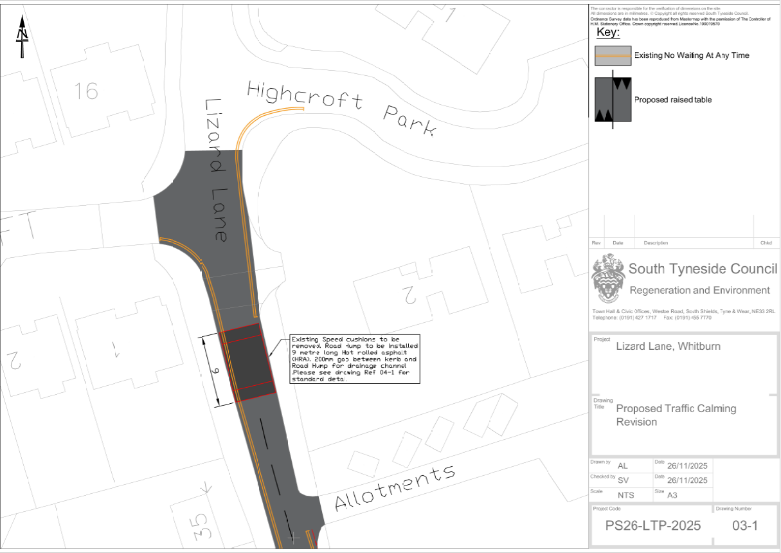Click drawing number 03-1
Screen dimensions: 781x553
(745, 526)
